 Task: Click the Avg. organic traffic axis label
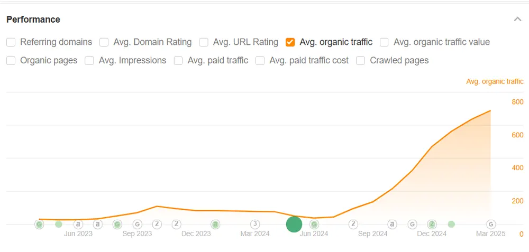click(495, 81)
